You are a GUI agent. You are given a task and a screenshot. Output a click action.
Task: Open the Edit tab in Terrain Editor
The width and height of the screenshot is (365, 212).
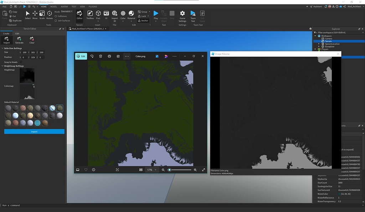[x=17, y=33]
